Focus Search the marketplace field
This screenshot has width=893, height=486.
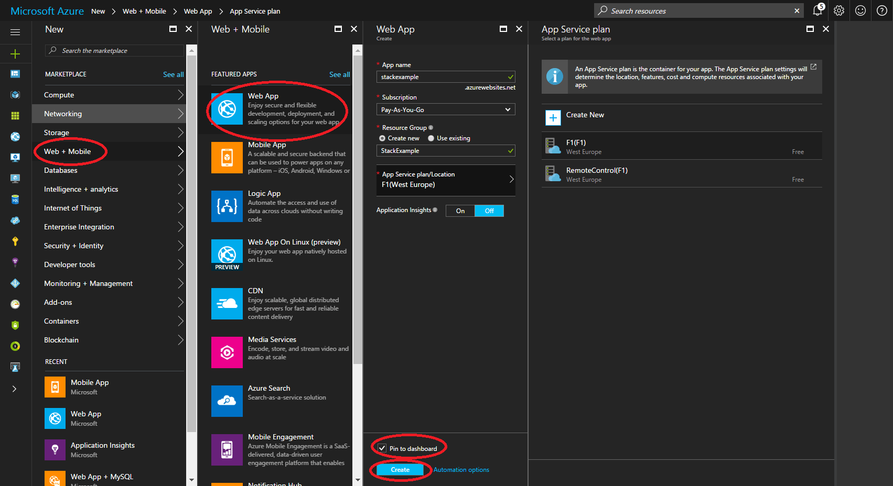[114, 50]
